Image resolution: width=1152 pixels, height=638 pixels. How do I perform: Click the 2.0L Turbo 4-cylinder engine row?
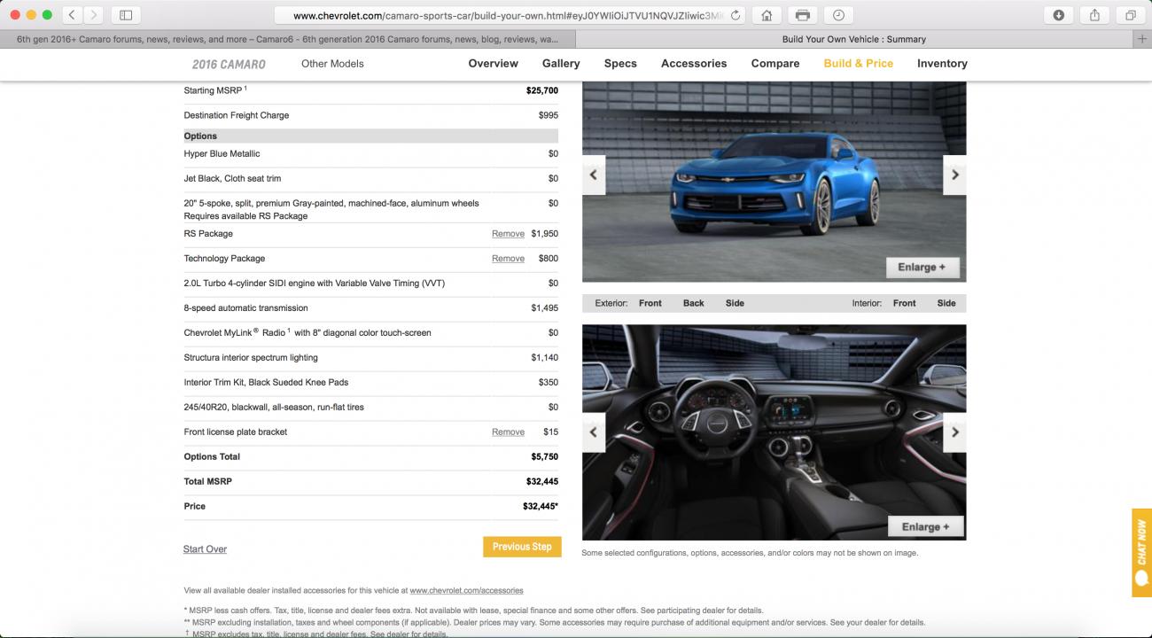click(370, 284)
